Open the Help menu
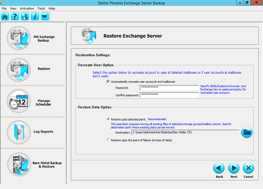The width and height of the screenshot is (263, 189). pos(52,8)
